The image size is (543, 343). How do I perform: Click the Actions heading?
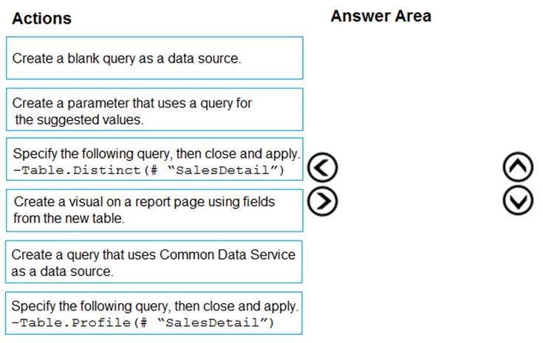click(x=42, y=18)
